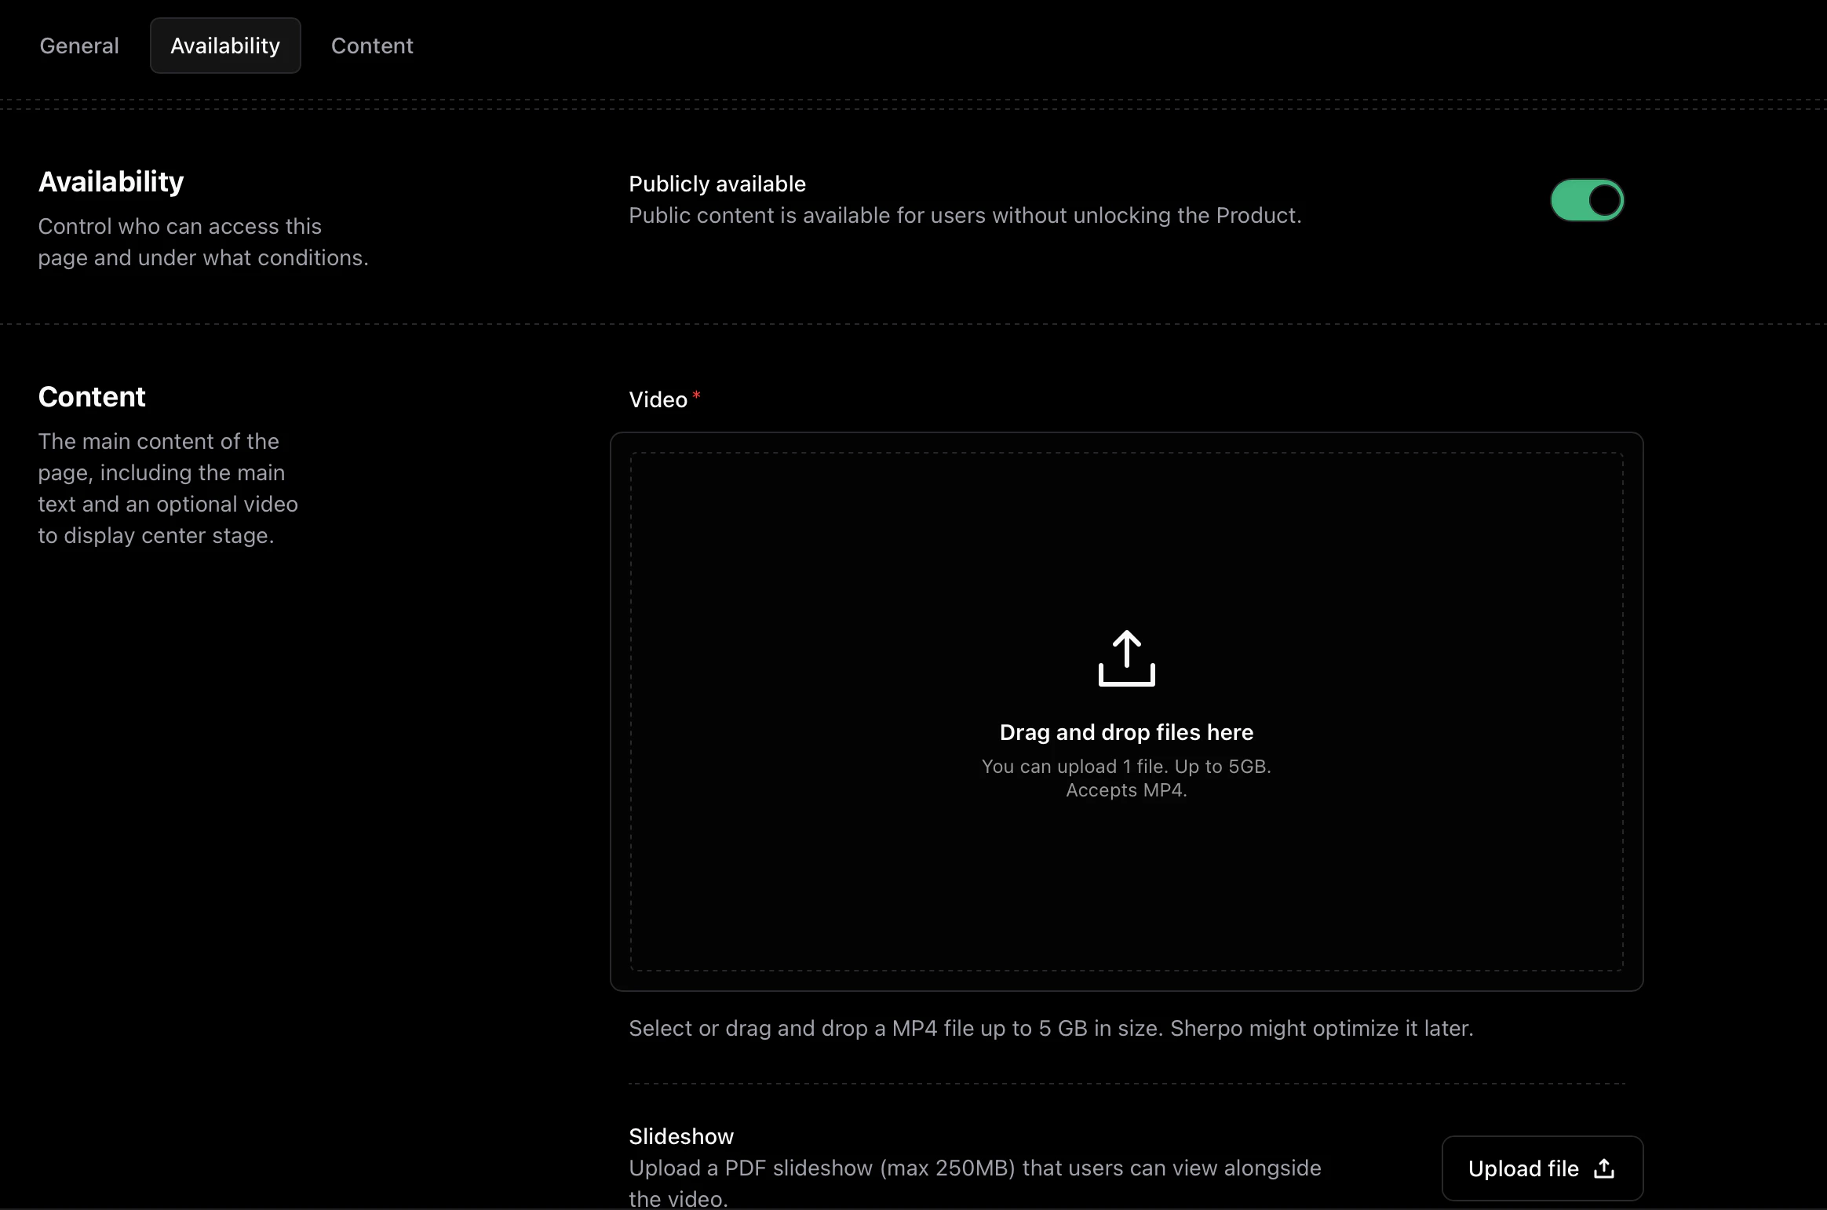Image resolution: width=1827 pixels, height=1210 pixels.
Task: Open the Content tab
Action: click(x=372, y=46)
